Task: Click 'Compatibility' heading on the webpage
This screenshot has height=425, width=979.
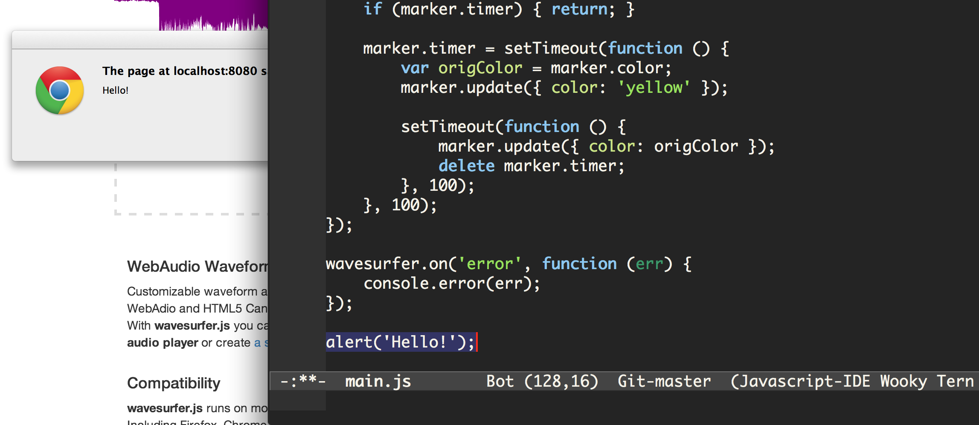Action: [174, 383]
